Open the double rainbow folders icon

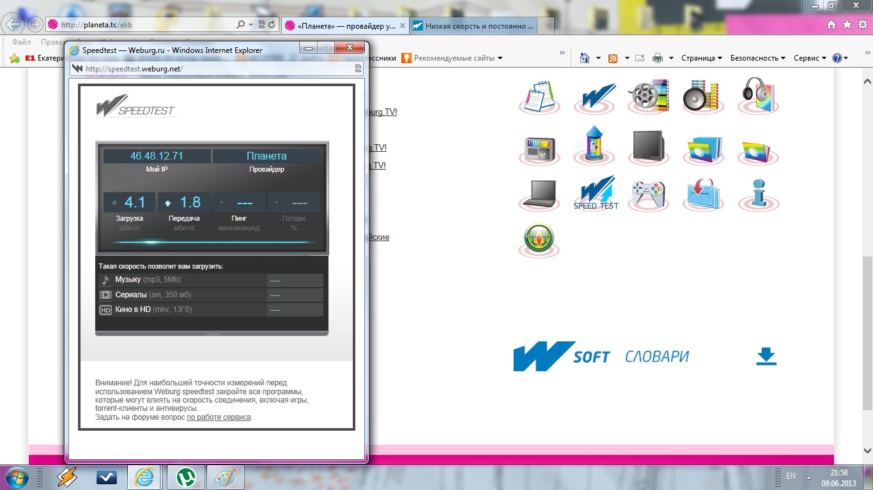point(702,151)
